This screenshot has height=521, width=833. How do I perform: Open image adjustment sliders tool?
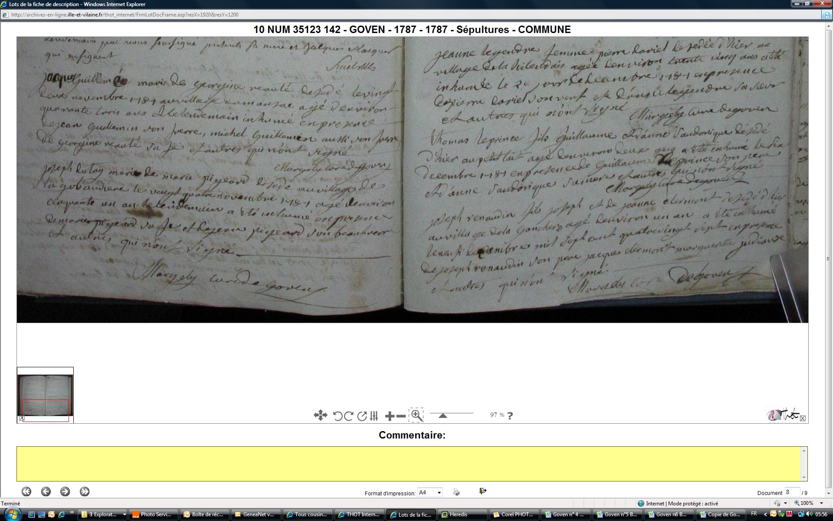tap(374, 416)
